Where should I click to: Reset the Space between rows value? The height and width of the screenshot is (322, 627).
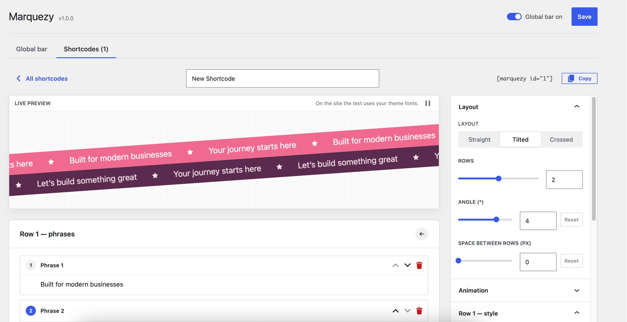571,261
